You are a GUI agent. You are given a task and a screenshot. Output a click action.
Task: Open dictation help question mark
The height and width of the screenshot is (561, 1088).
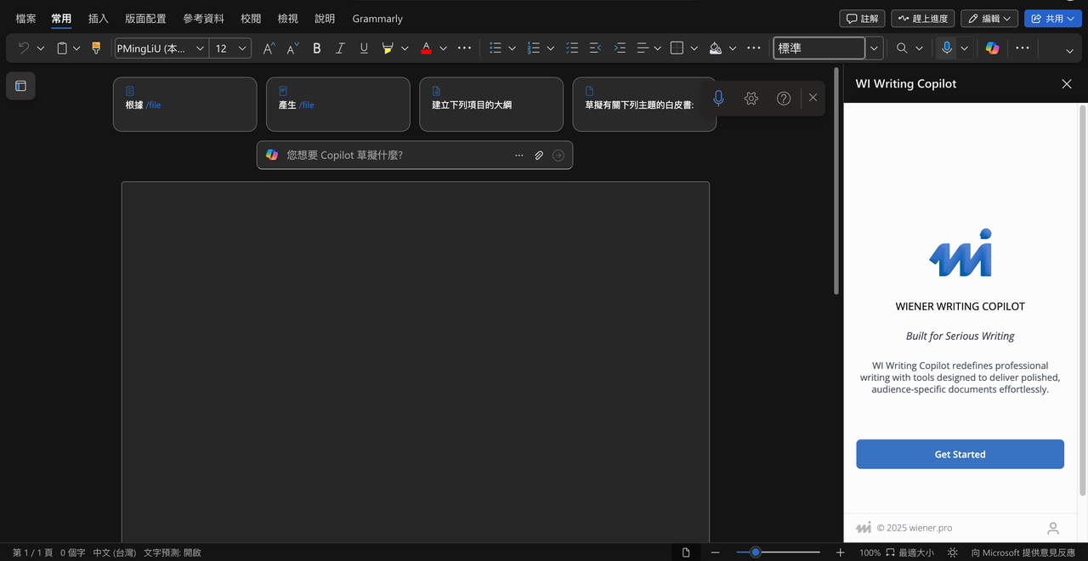tap(784, 98)
